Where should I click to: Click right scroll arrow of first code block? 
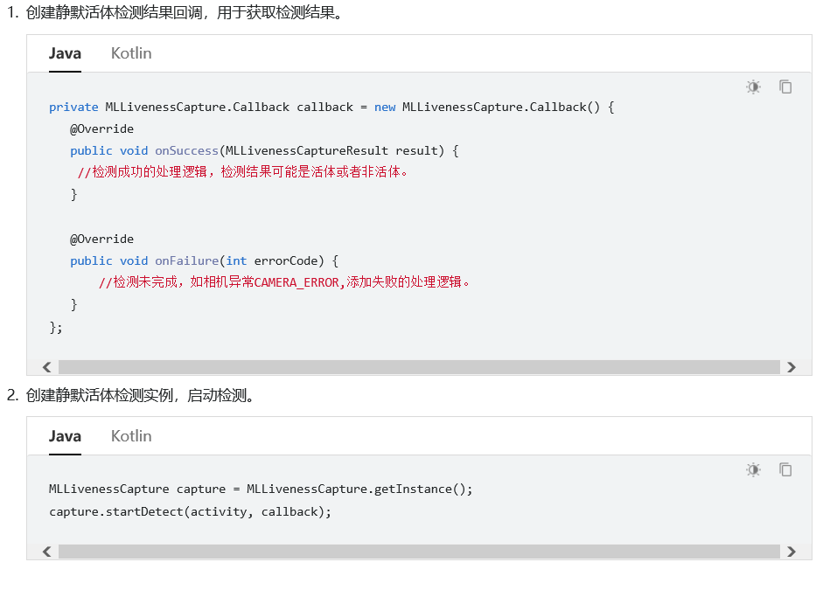(792, 367)
